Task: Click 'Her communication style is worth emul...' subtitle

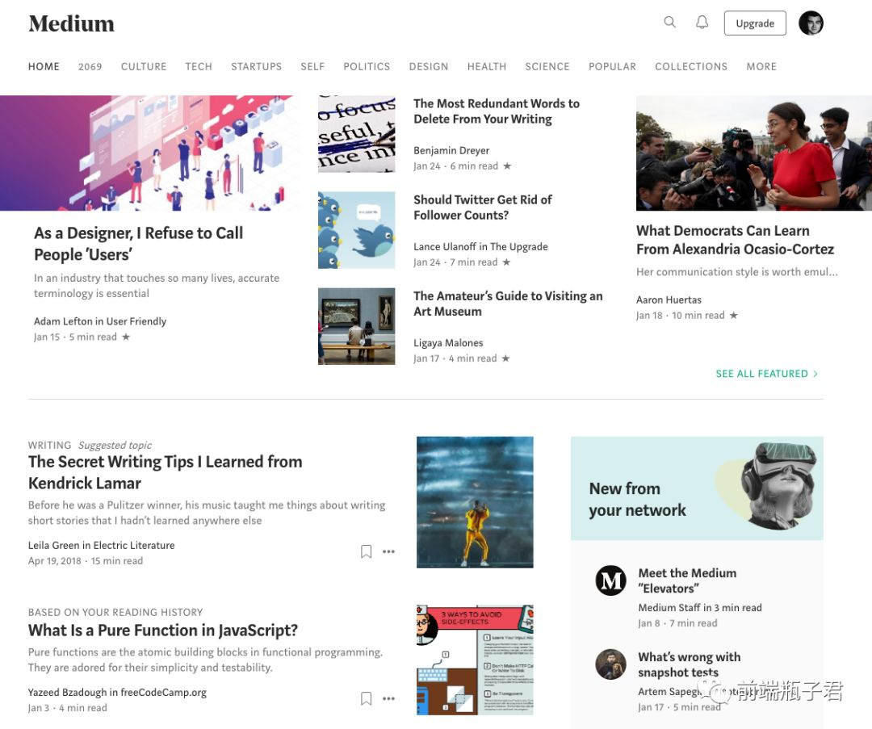Action: (737, 272)
